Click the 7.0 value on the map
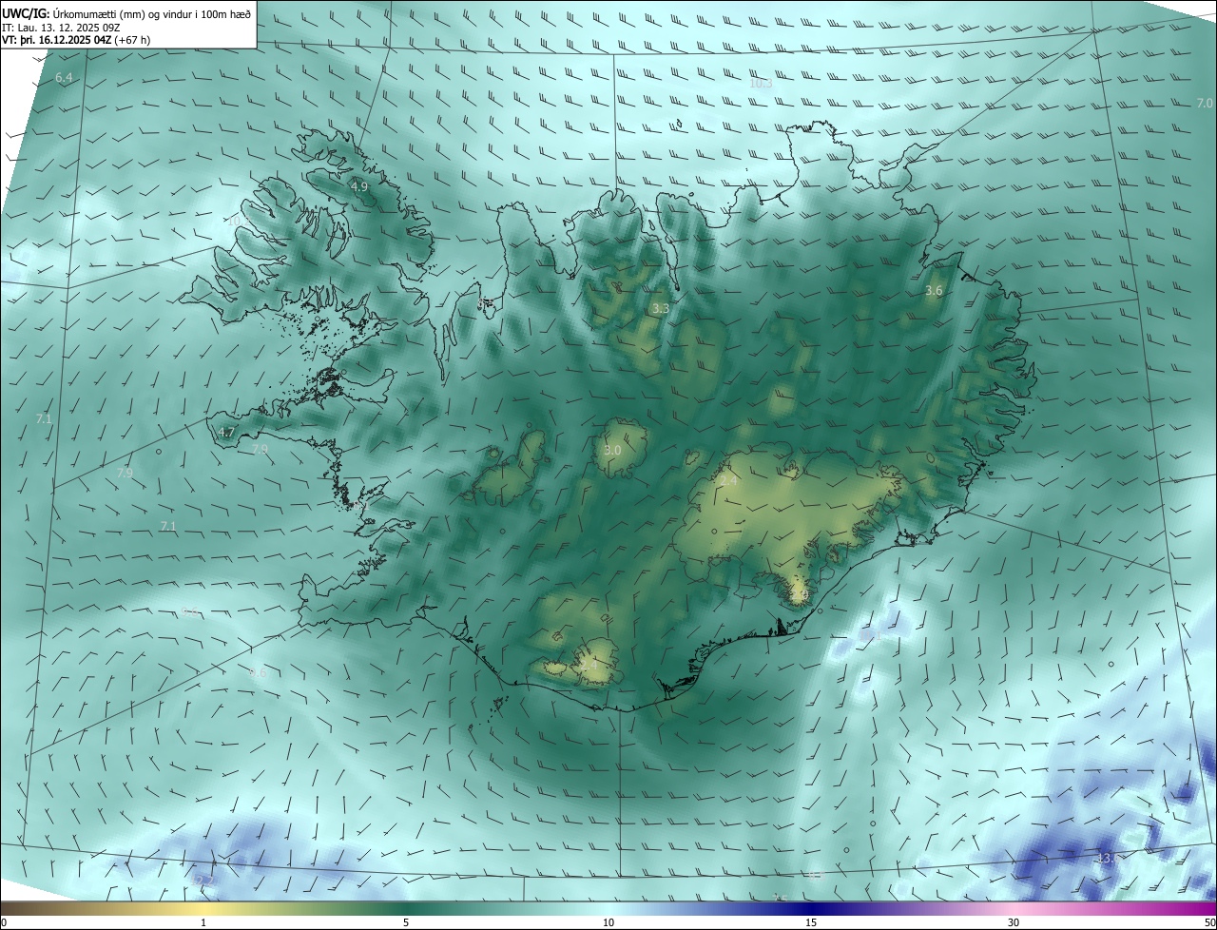The image size is (1217, 930). point(1205,103)
